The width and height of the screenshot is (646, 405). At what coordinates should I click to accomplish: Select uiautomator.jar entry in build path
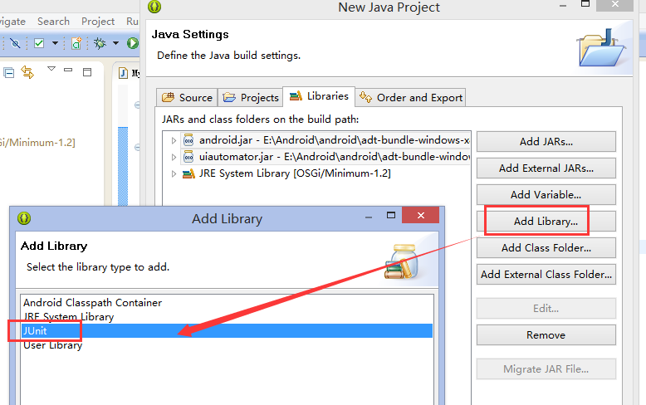[x=326, y=157]
